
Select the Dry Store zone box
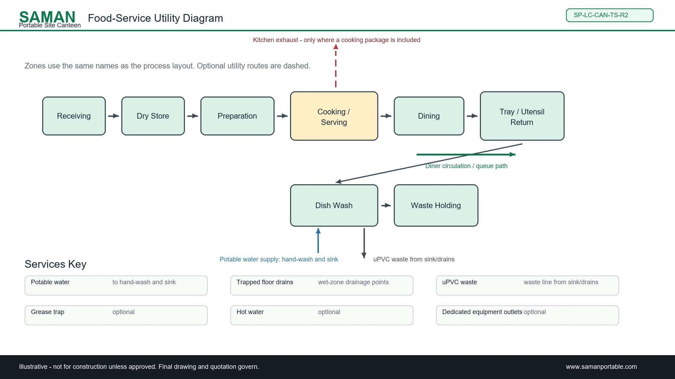point(153,116)
